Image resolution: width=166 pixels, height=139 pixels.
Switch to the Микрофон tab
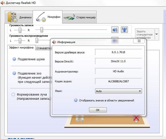click(x=48, y=17)
